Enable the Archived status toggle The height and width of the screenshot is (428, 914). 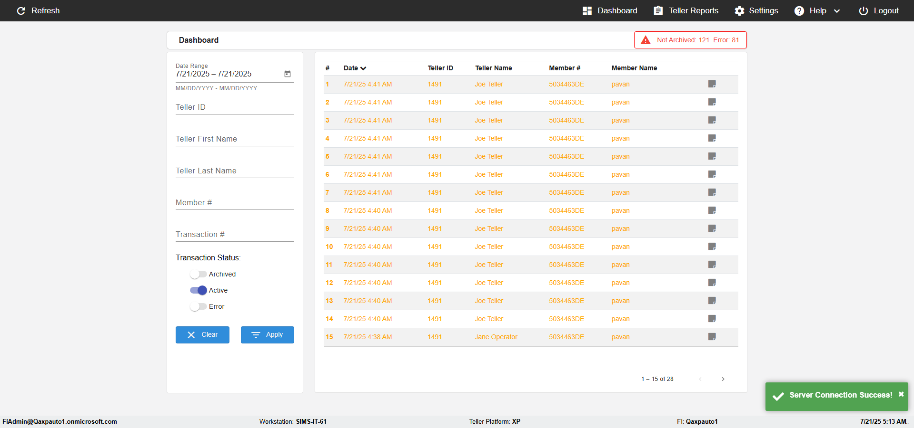[198, 274]
